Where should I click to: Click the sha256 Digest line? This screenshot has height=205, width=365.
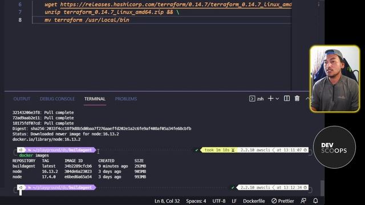pos(102,129)
